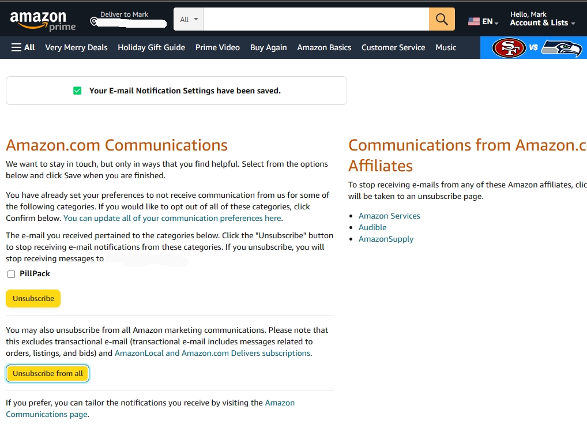Focus the Amazon search input field
The image size is (587, 447).
pos(316,19)
